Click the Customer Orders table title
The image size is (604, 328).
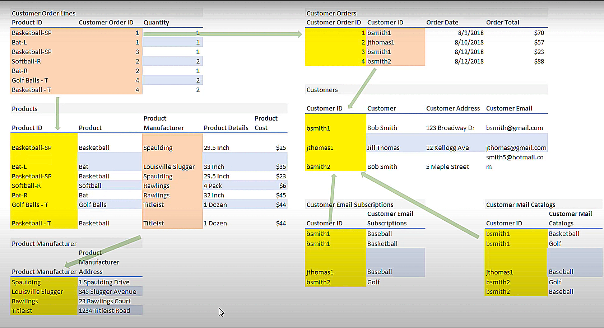[x=331, y=13]
